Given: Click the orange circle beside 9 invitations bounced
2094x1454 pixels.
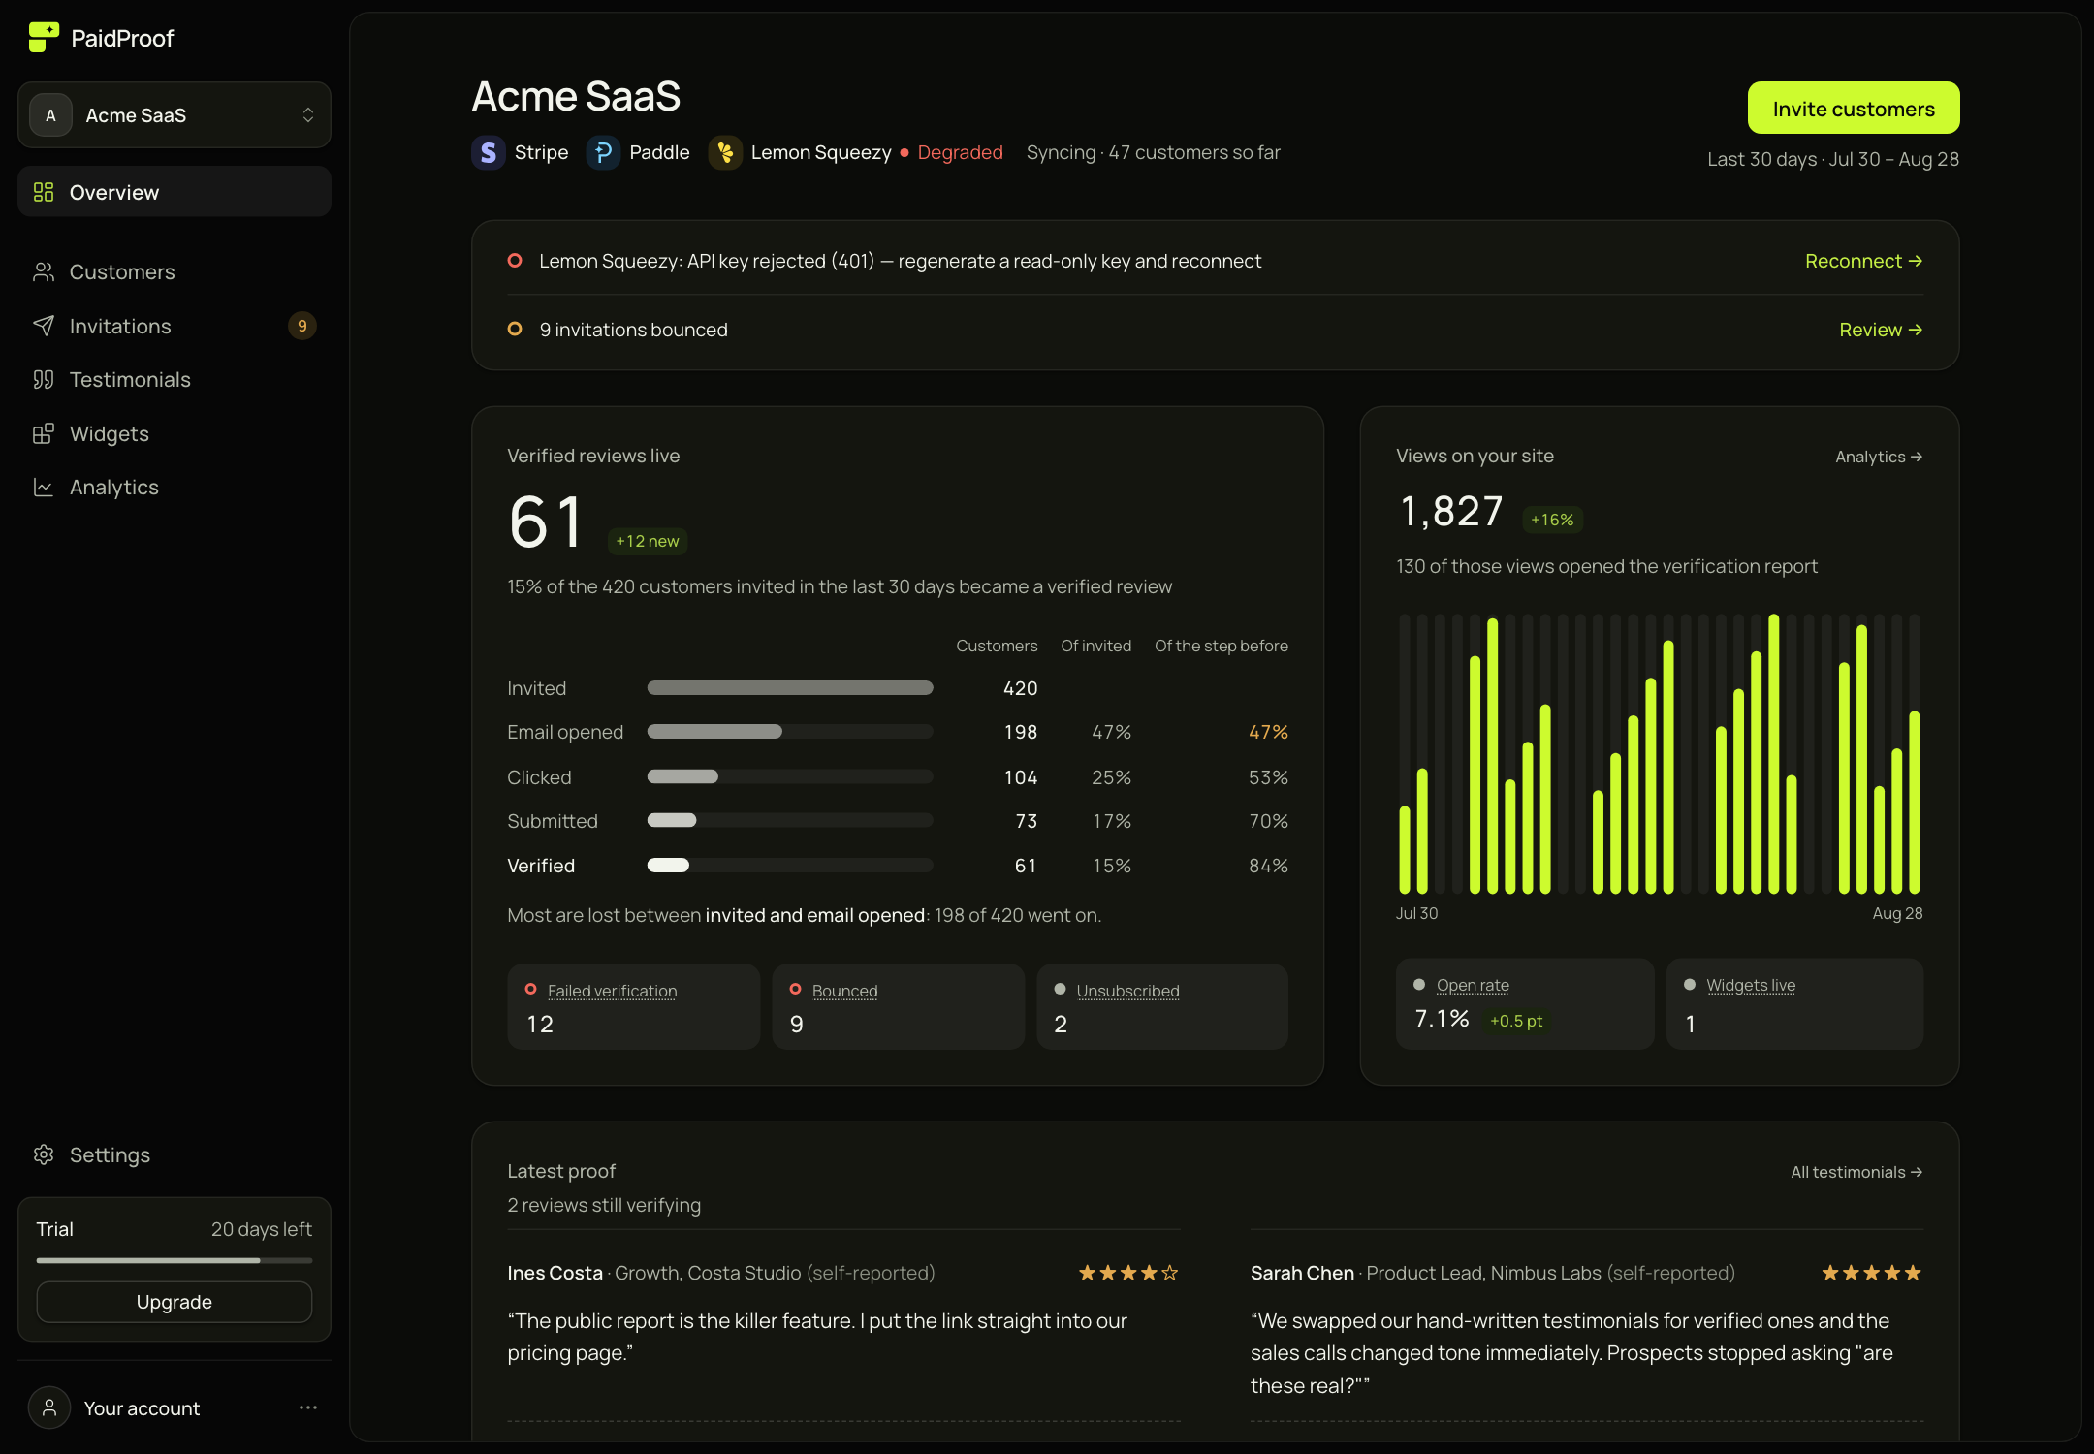Looking at the screenshot, I should (x=515, y=330).
